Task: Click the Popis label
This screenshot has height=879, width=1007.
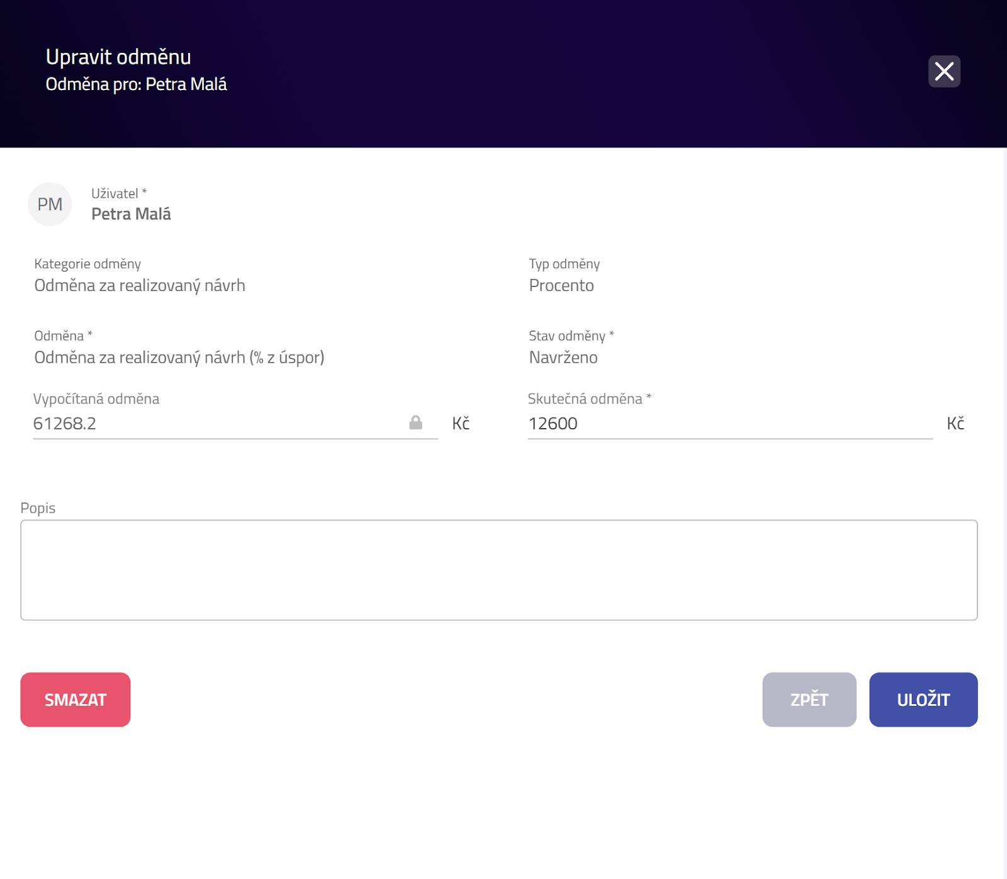Action: point(38,508)
